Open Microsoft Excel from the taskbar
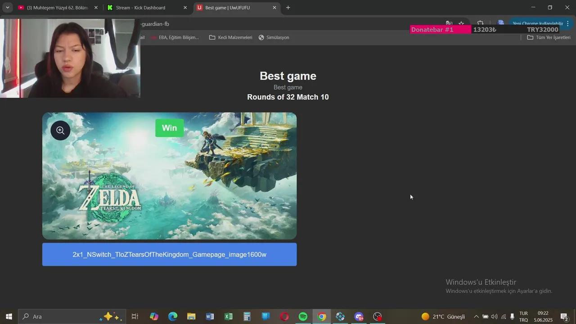The height and width of the screenshot is (324, 576). (x=229, y=317)
